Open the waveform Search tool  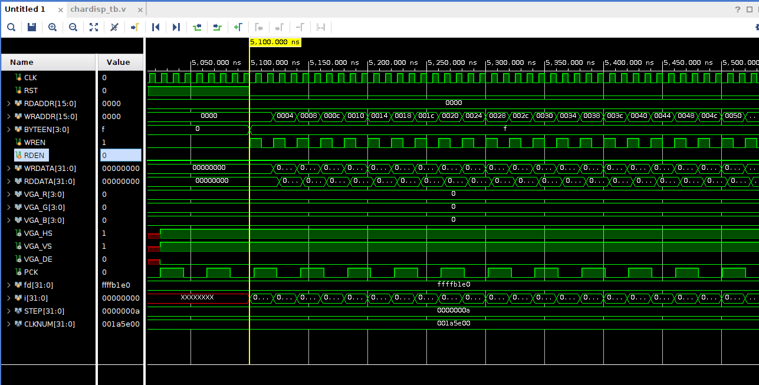point(11,27)
